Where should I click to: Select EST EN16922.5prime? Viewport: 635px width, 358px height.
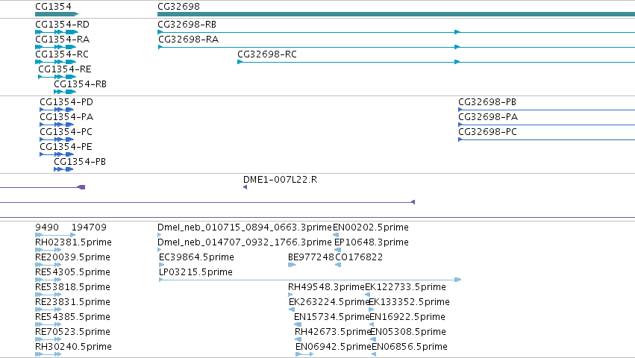pyautogui.click(x=407, y=317)
